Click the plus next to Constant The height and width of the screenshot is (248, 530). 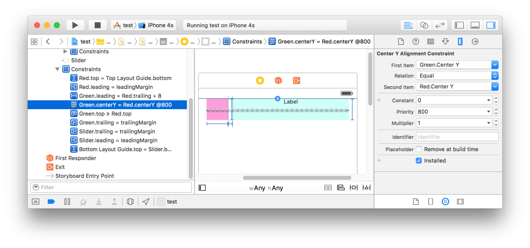pyautogui.click(x=379, y=100)
